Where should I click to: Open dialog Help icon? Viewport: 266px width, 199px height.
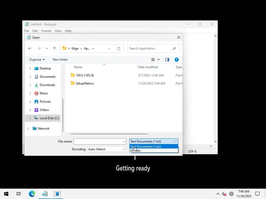coord(177,60)
